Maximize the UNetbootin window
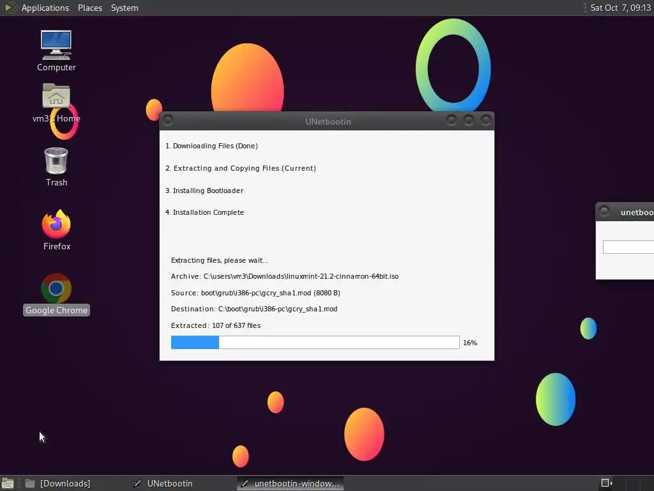 coord(468,121)
